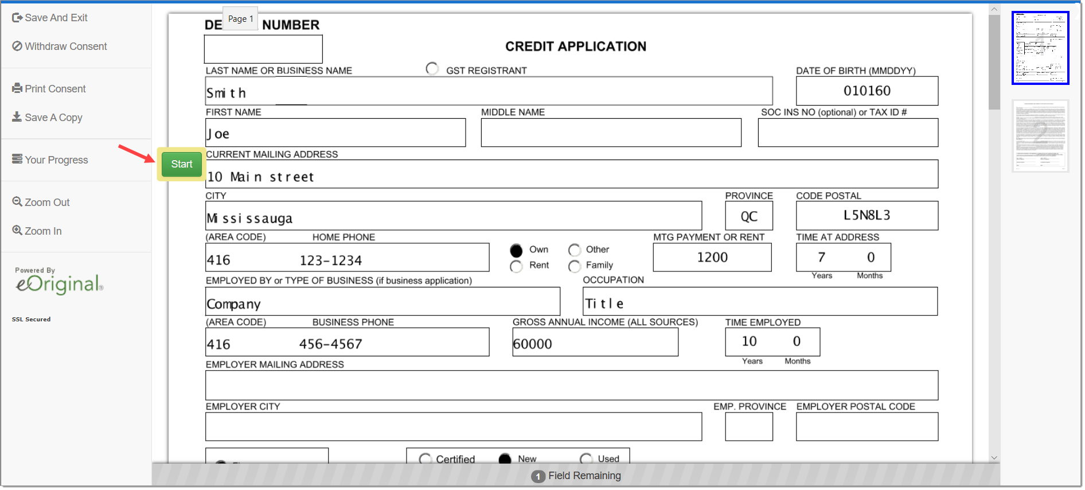Click the Deal Number input box
The width and height of the screenshot is (1085, 490).
263,49
